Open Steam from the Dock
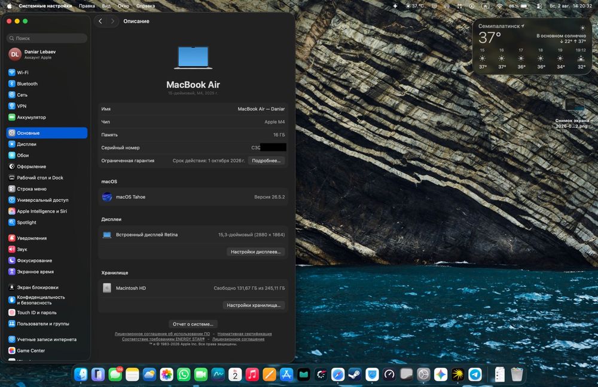 tap(355, 374)
